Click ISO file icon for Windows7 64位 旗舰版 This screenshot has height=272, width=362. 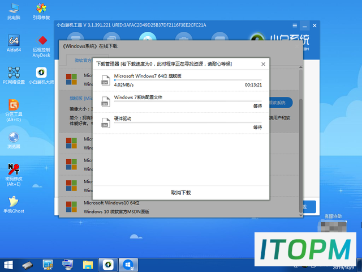click(106, 80)
